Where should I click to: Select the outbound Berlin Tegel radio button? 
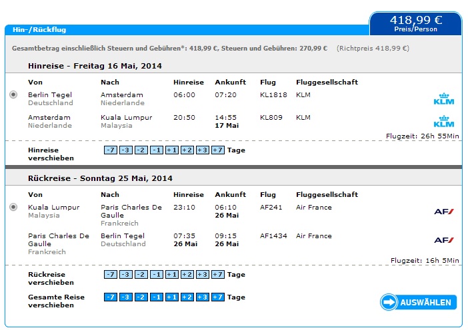coord(13,94)
